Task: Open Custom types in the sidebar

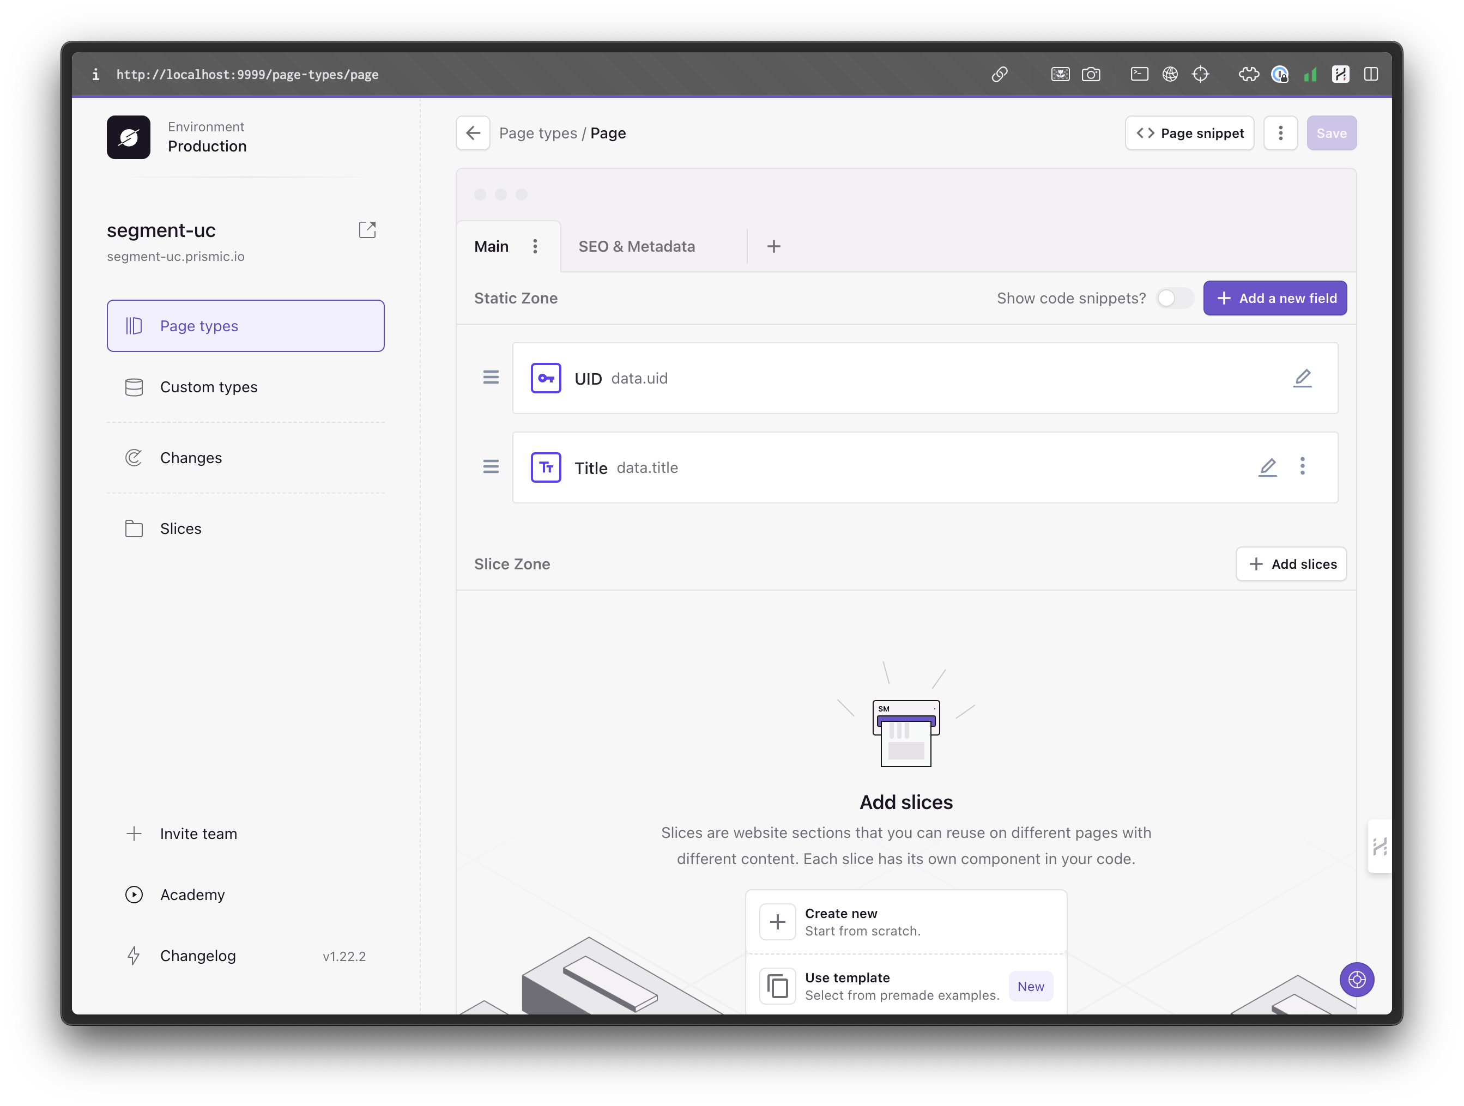Action: click(208, 387)
